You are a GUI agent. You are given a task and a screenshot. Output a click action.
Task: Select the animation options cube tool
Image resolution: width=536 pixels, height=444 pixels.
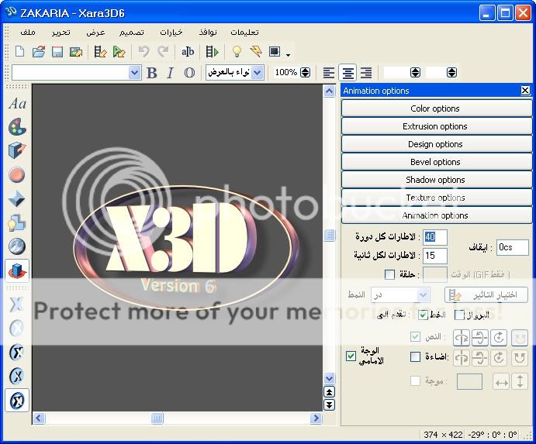pyautogui.click(x=17, y=270)
